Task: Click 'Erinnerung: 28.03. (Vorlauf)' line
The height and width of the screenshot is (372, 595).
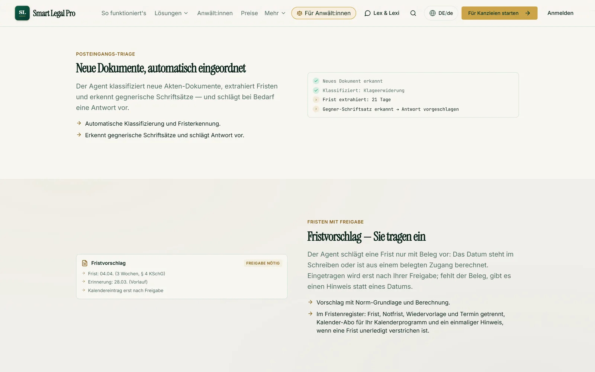Action: click(x=118, y=282)
